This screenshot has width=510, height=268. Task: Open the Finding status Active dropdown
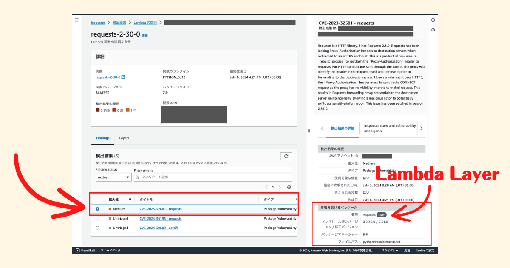[113, 177]
